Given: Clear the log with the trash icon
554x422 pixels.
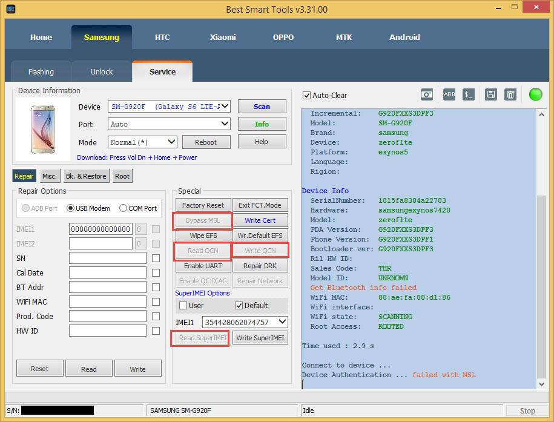Looking at the screenshot, I should [x=510, y=94].
